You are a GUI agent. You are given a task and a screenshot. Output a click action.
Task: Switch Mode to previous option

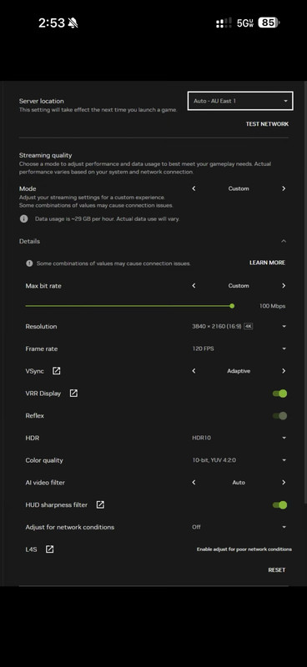coord(194,188)
